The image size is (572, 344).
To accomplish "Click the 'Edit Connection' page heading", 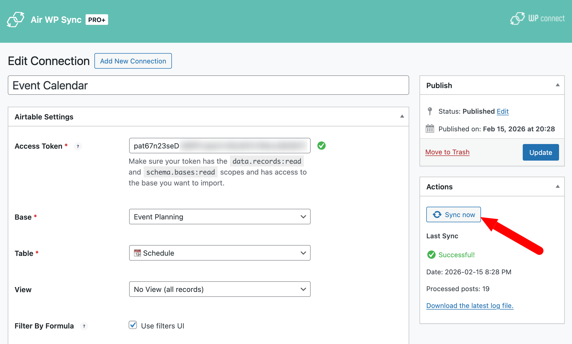I will [x=49, y=61].
